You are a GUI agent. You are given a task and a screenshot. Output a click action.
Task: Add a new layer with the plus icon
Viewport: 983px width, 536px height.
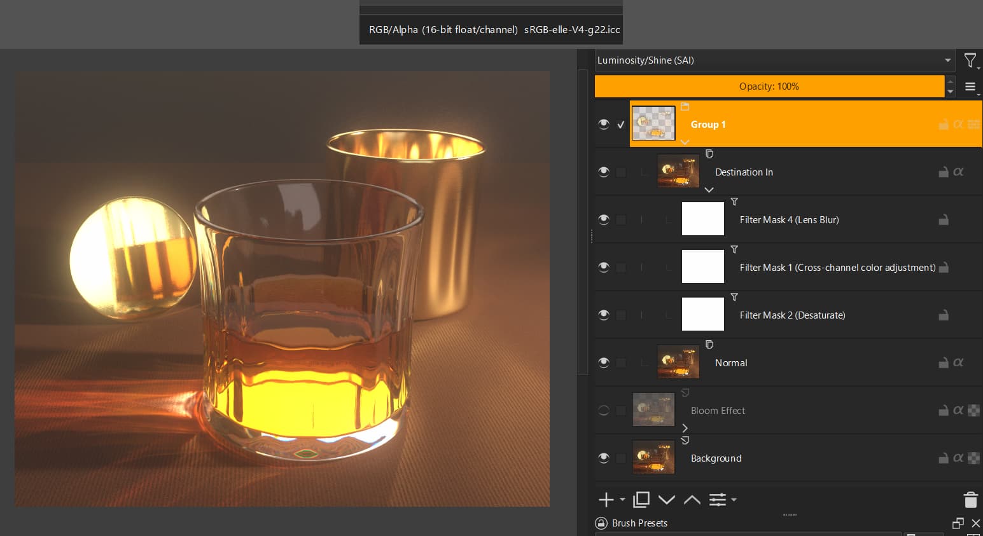[606, 500]
